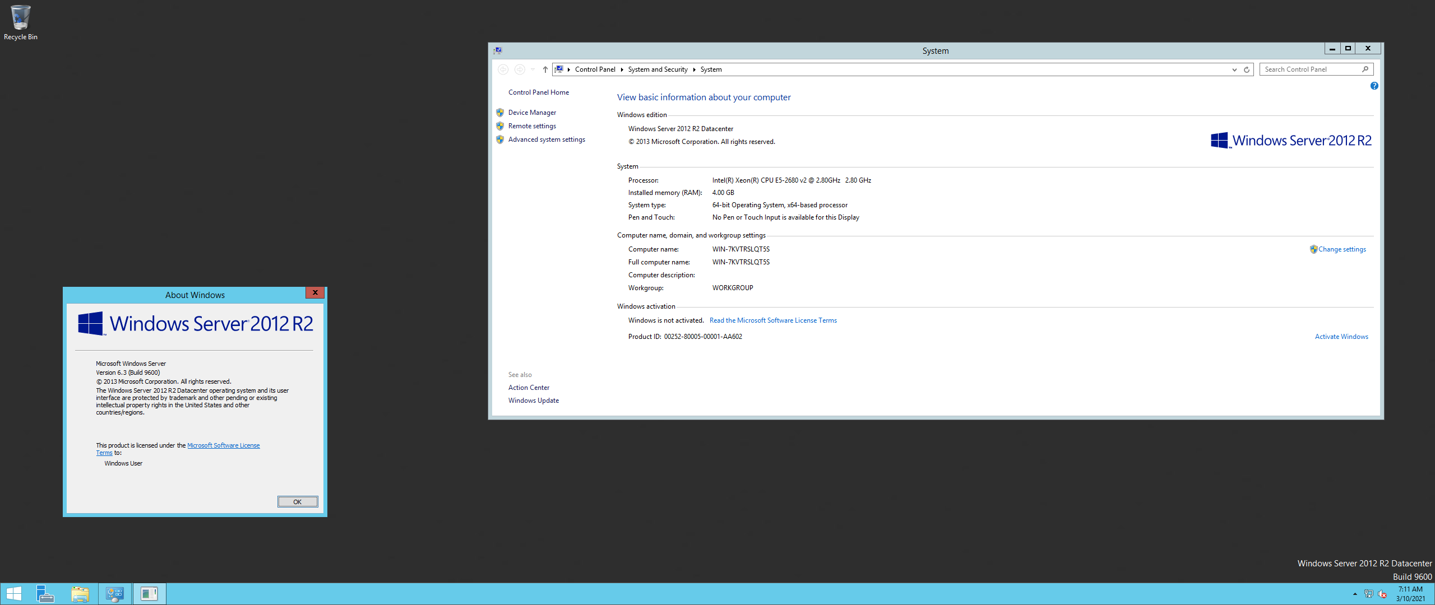
Task: Open the address bar history dropdown
Action: click(1234, 69)
